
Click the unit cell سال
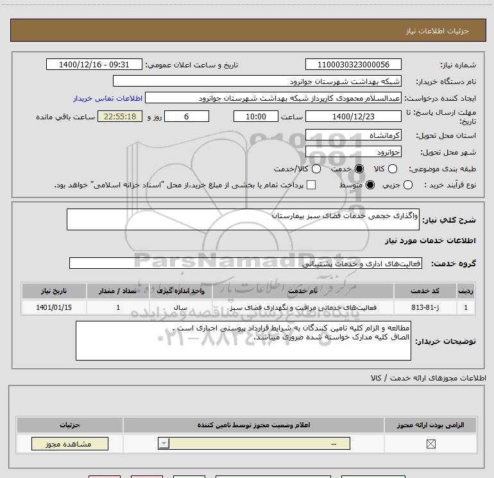pos(180,307)
